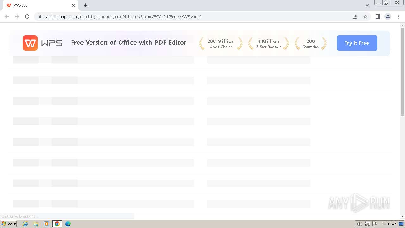
Task: Click the 4 Million 5 Star Reviews badge
Action: 268,44
